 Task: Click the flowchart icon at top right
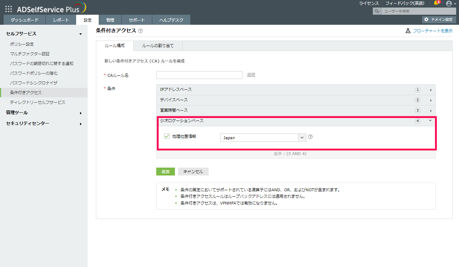(408, 31)
